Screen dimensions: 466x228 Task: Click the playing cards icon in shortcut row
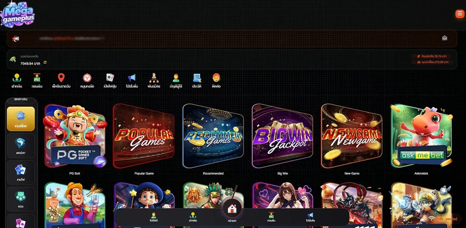point(110,79)
